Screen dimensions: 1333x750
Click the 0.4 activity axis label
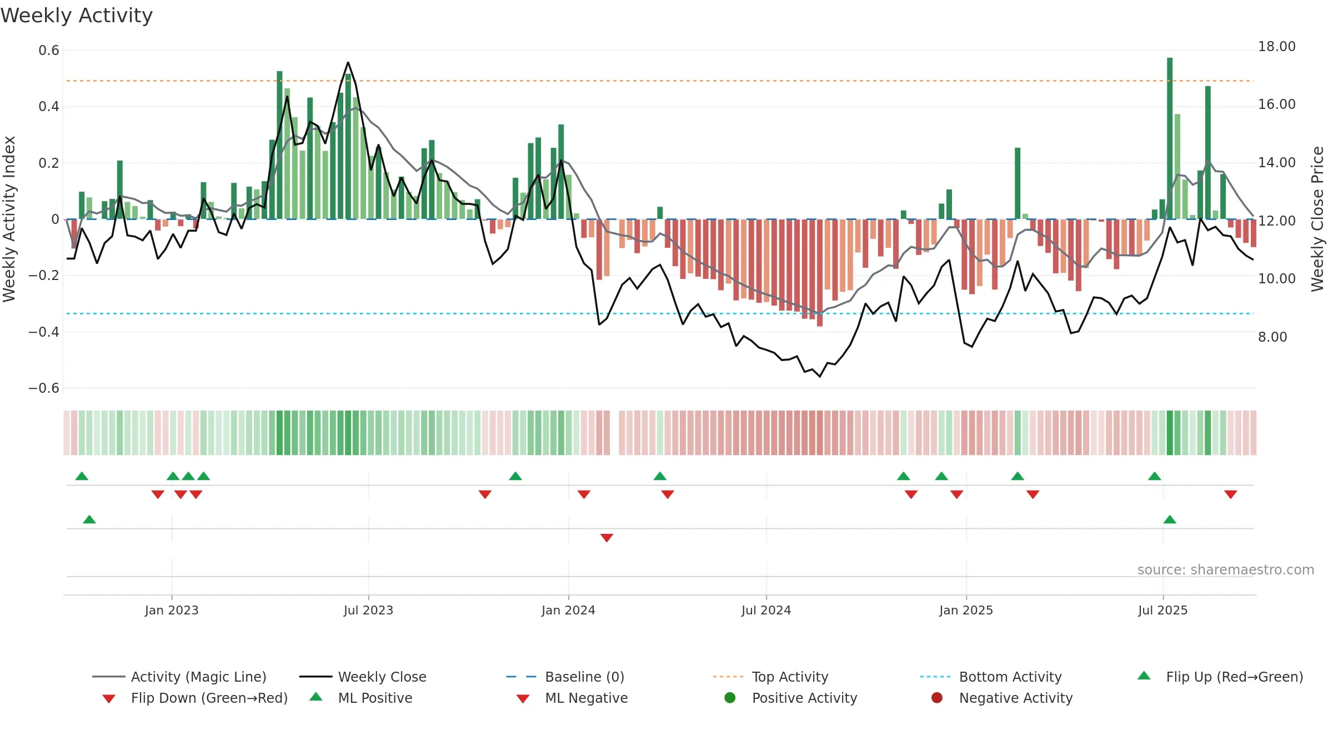point(49,107)
